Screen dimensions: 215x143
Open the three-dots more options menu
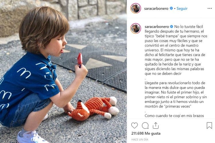tap(210, 9)
